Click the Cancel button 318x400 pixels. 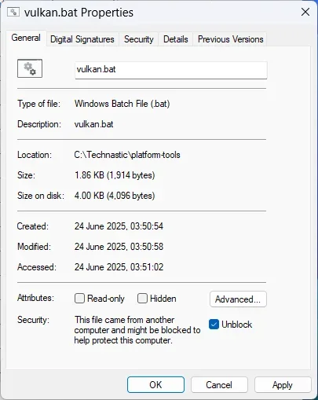click(x=219, y=384)
